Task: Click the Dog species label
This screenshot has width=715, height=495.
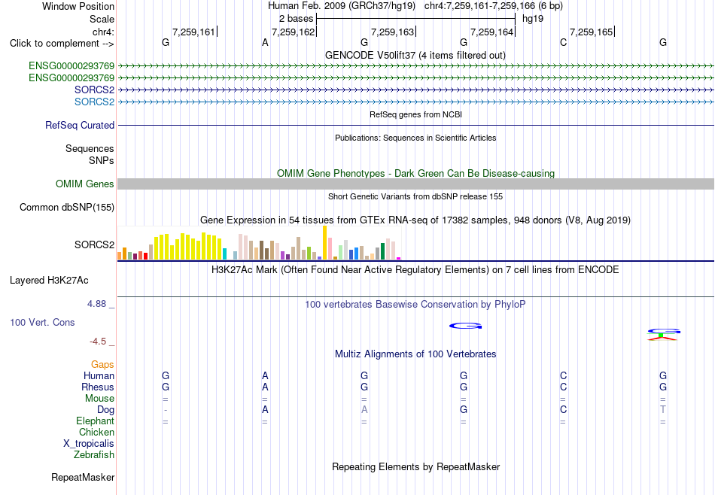Action: [105, 410]
